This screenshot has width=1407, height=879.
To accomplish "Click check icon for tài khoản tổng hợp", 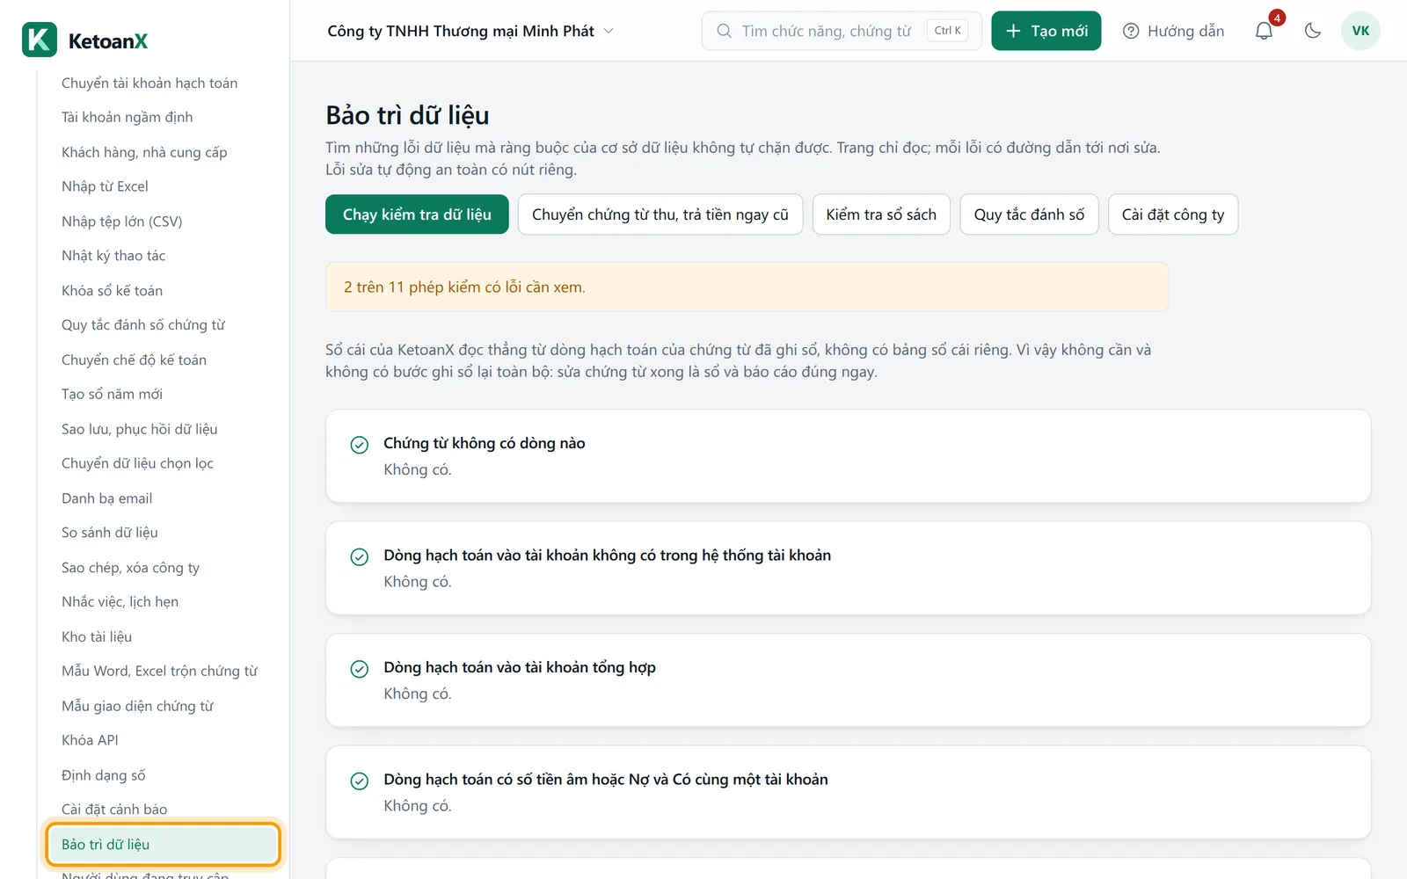I will tap(360, 669).
